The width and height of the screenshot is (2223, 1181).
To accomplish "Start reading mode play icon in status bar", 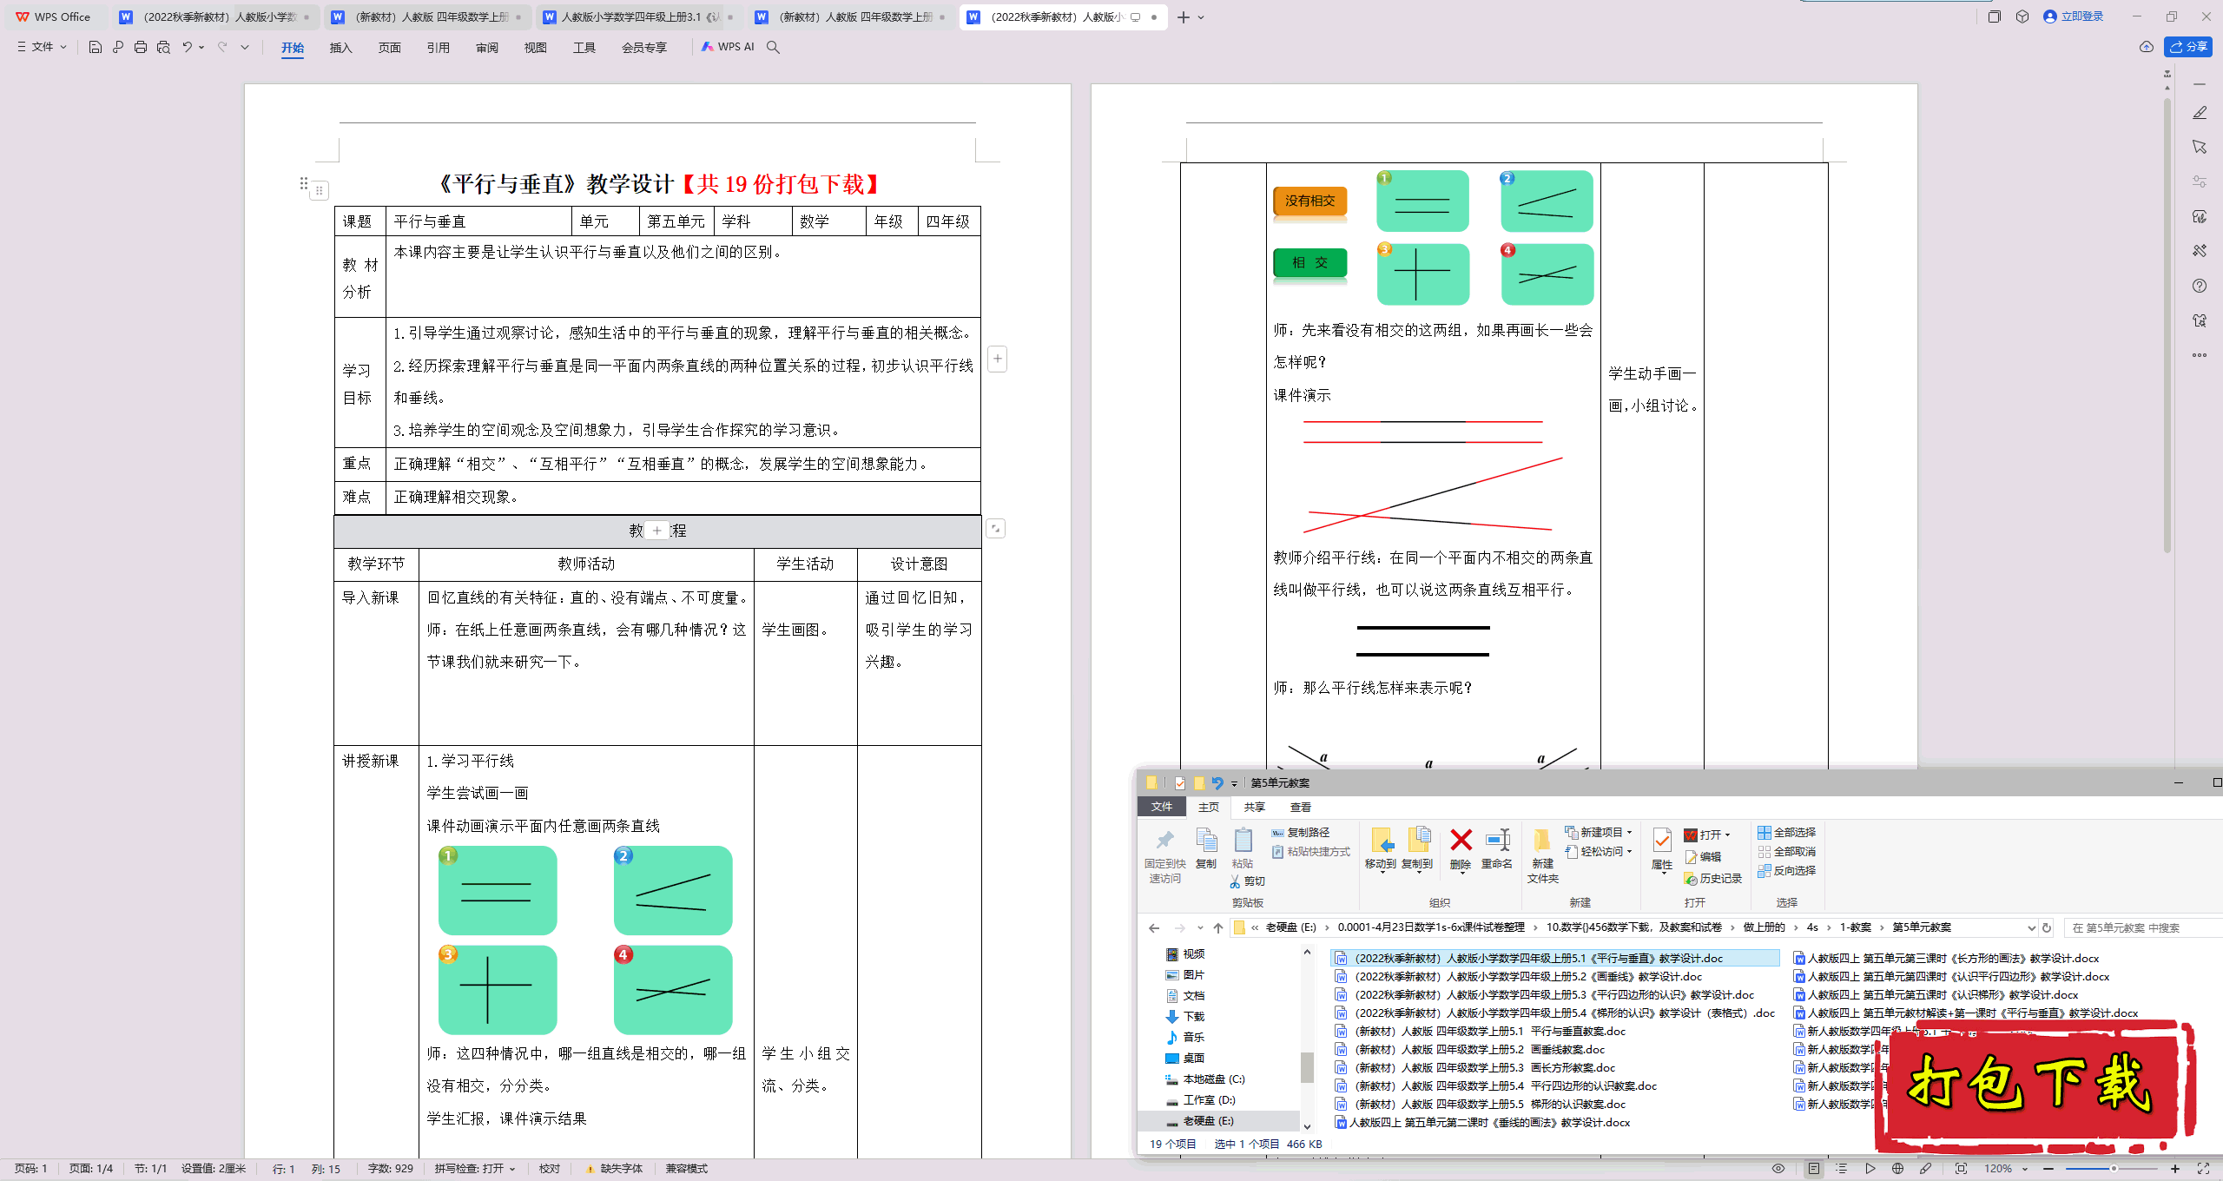I will pyautogui.click(x=1870, y=1169).
